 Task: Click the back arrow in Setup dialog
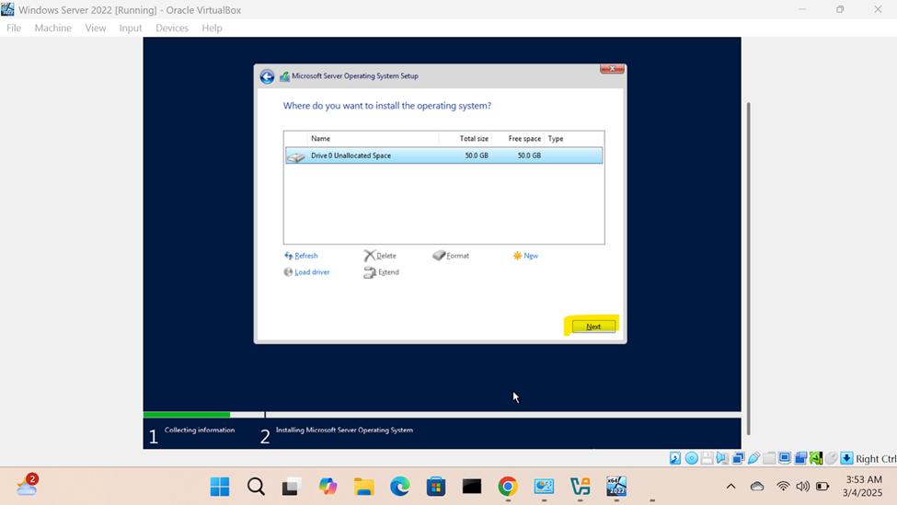(267, 76)
